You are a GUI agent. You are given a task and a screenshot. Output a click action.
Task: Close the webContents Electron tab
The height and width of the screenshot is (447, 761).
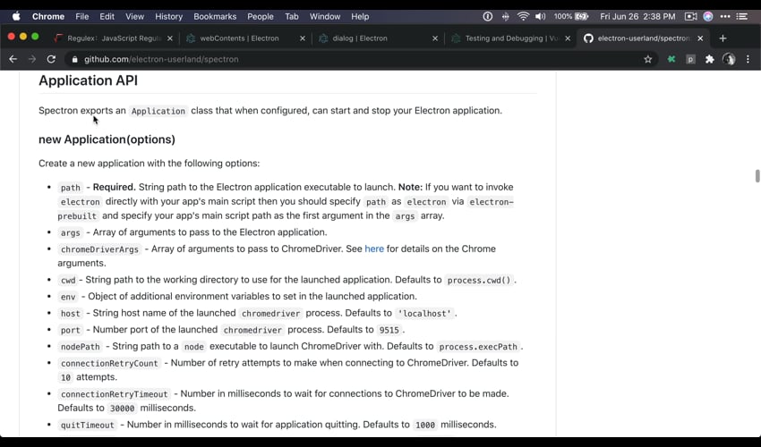(303, 38)
